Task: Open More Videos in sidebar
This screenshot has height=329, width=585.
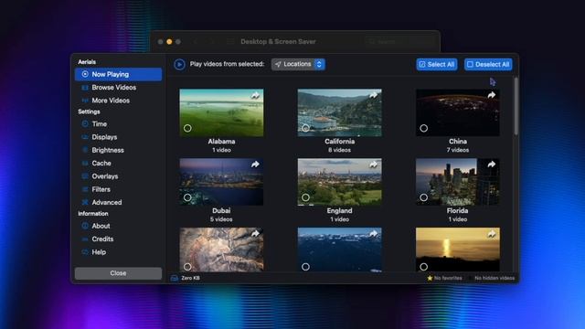Action: [118, 101]
